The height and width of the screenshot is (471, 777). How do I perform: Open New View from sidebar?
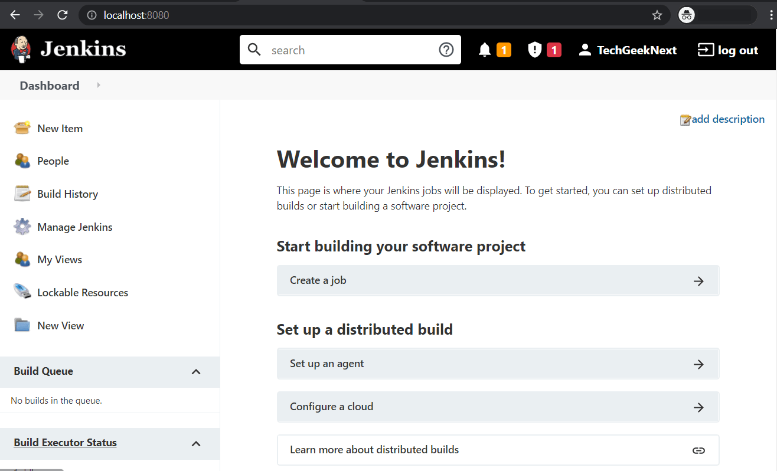(x=61, y=325)
